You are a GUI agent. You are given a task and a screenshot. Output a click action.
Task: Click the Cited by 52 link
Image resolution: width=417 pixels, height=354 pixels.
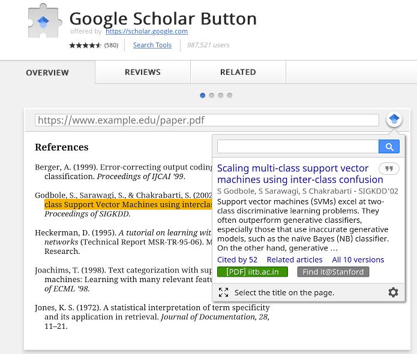[237, 260]
